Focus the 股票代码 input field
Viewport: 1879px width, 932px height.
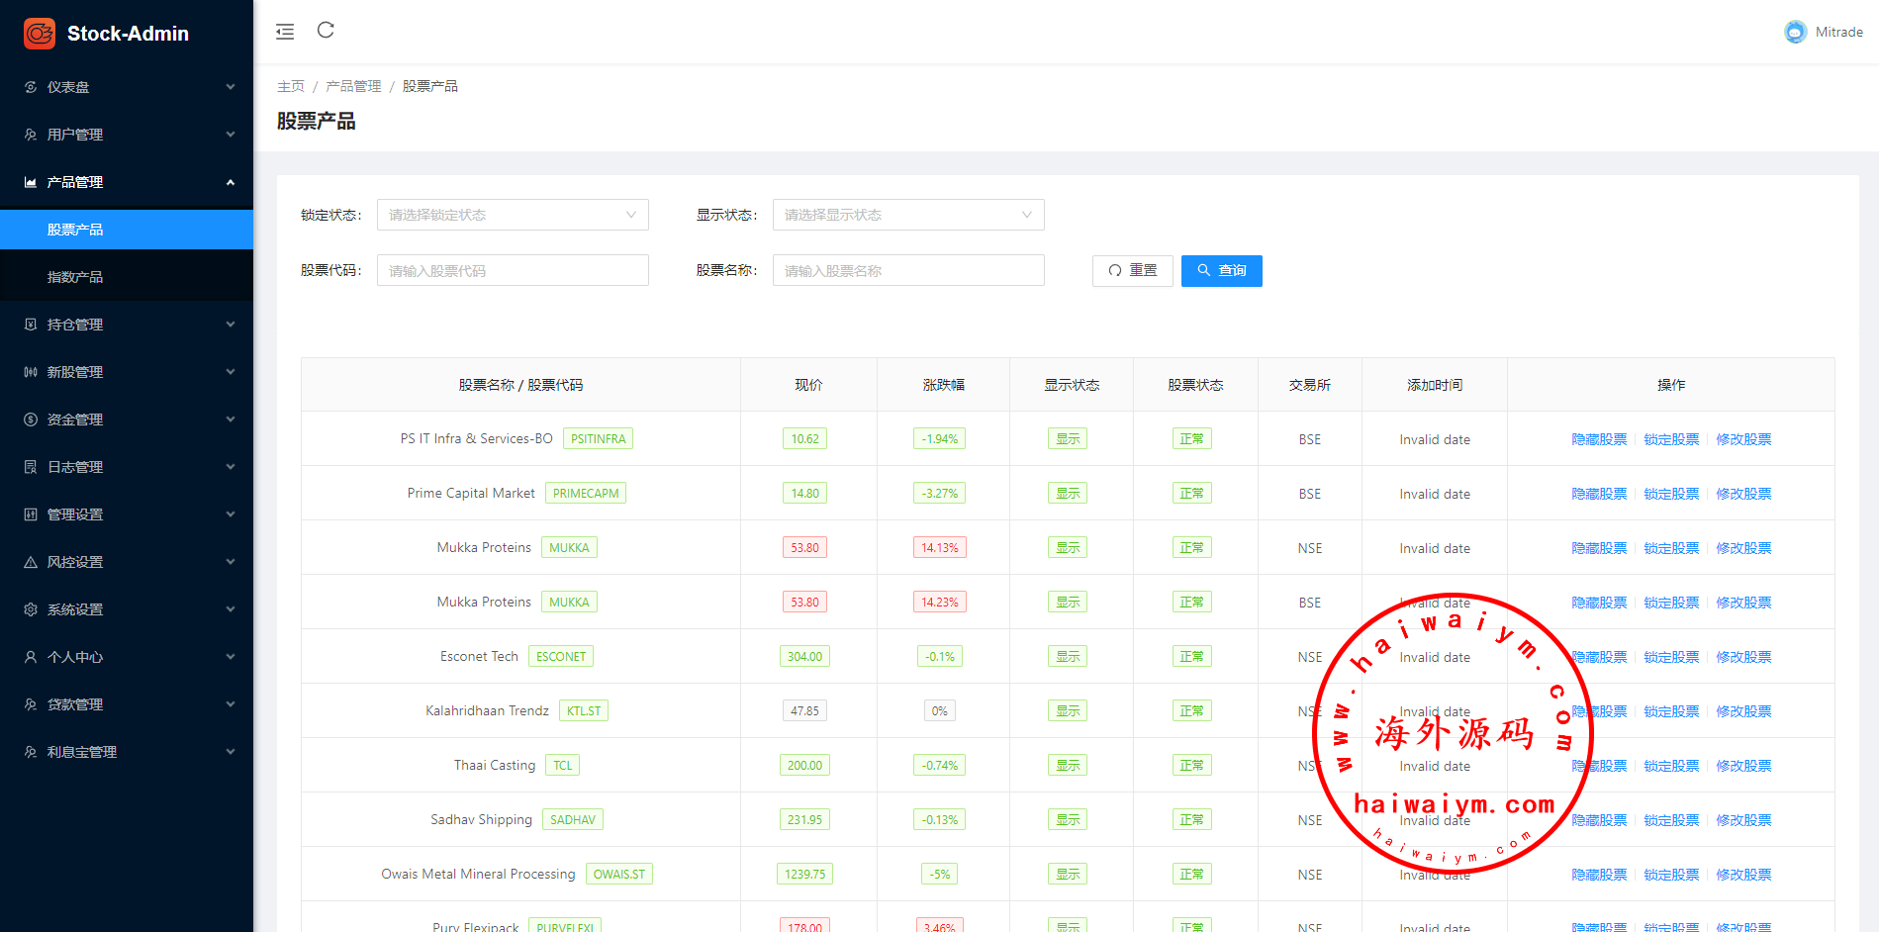coord(513,270)
